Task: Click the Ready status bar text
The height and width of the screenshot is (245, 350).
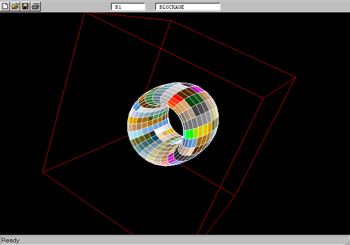Action: 11,241
